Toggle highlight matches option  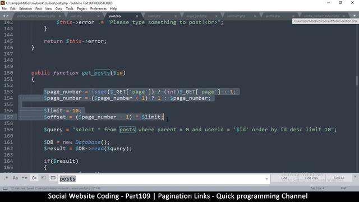(x=53, y=178)
